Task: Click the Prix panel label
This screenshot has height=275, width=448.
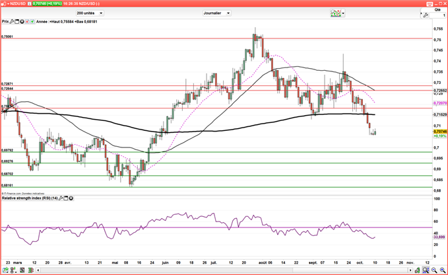Action: tap(5, 21)
